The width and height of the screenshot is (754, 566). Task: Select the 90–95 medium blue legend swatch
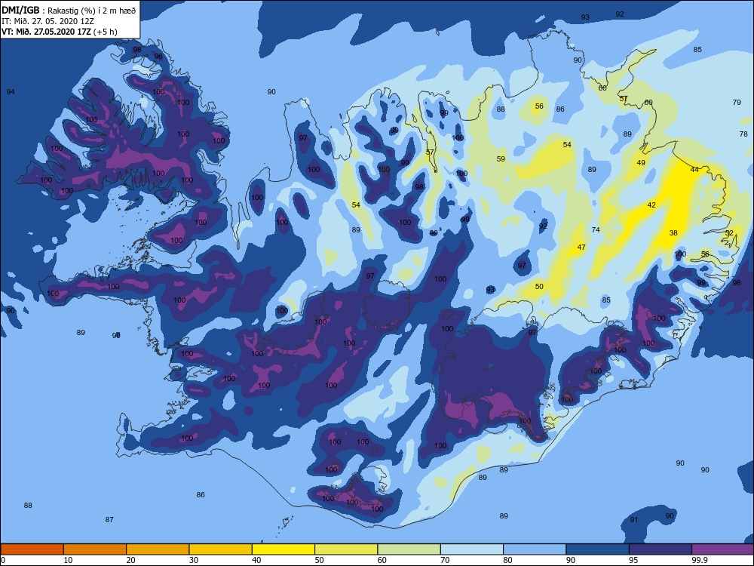coord(597,549)
